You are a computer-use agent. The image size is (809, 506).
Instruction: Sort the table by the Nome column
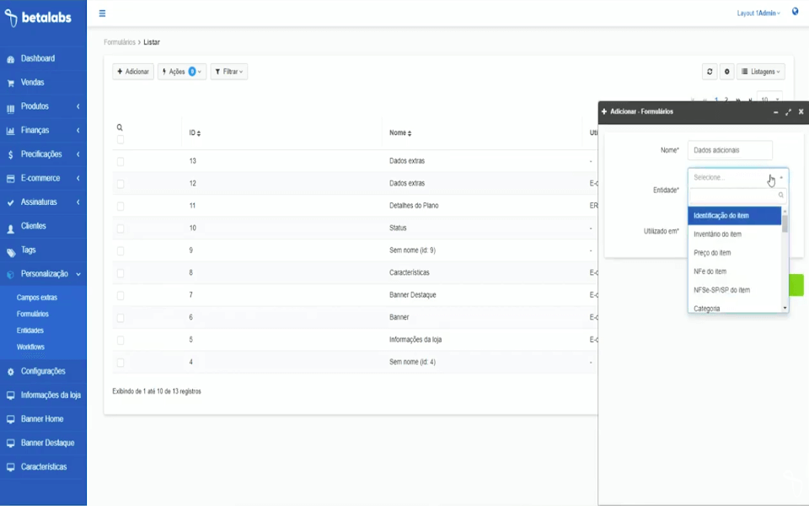pos(400,133)
